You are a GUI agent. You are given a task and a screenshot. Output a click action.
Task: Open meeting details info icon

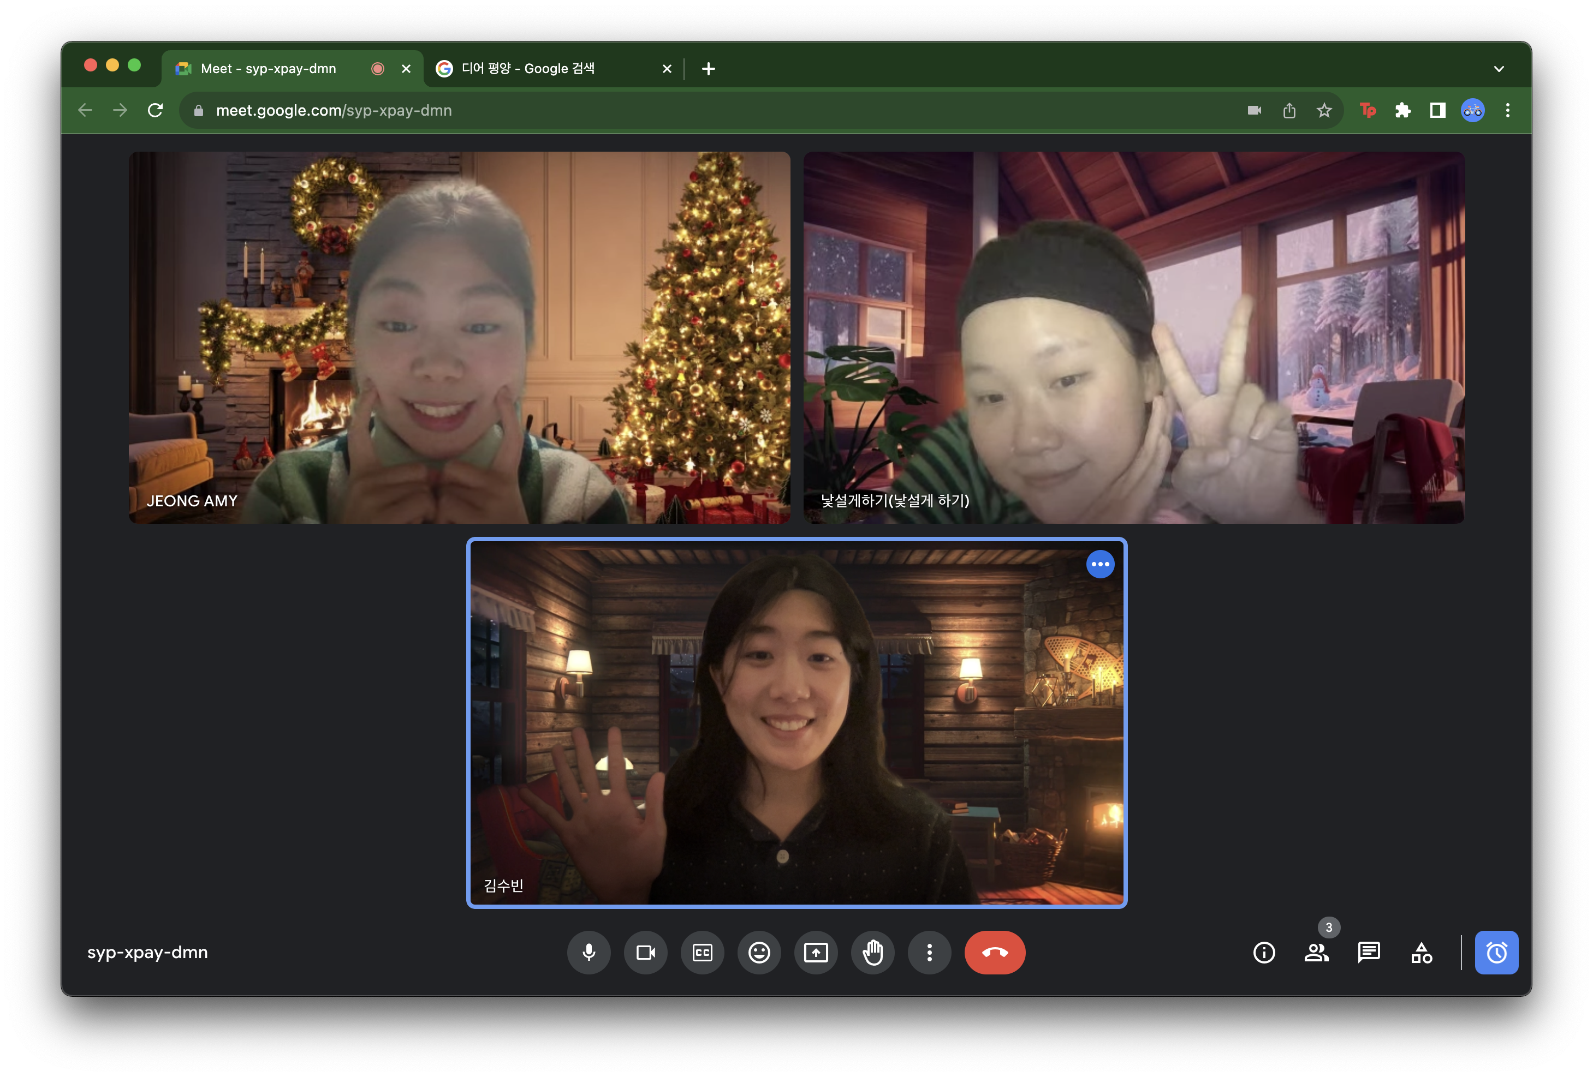coord(1263,952)
